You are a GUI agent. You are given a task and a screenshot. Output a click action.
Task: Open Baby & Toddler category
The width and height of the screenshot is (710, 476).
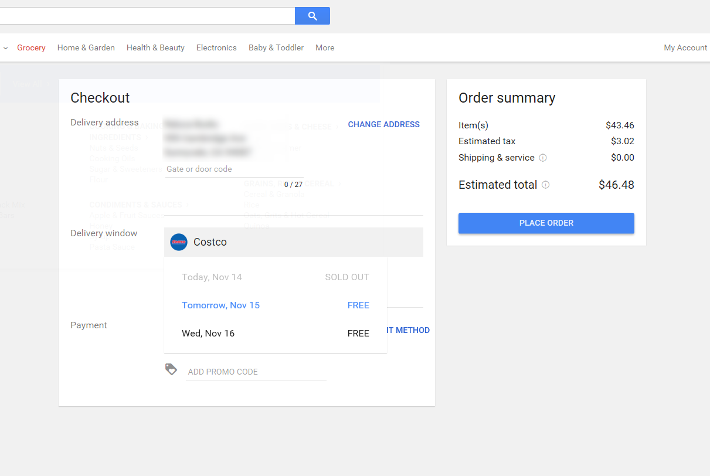pyautogui.click(x=276, y=48)
